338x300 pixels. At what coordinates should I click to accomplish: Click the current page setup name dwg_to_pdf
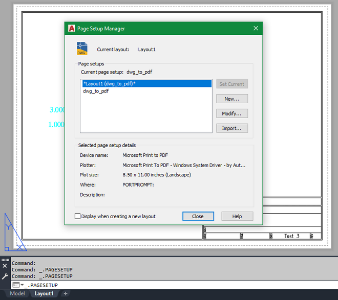click(x=139, y=72)
